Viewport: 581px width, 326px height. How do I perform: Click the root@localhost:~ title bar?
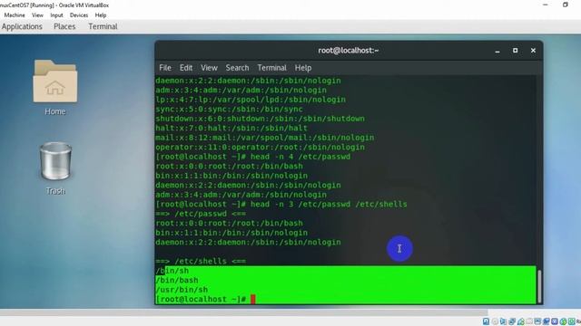click(x=349, y=51)
